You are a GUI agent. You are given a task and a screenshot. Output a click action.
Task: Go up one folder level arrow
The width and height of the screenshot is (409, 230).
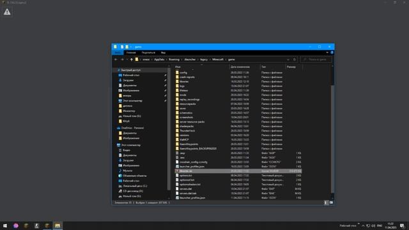(132, 59)
